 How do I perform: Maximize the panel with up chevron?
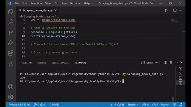(176, 62)
